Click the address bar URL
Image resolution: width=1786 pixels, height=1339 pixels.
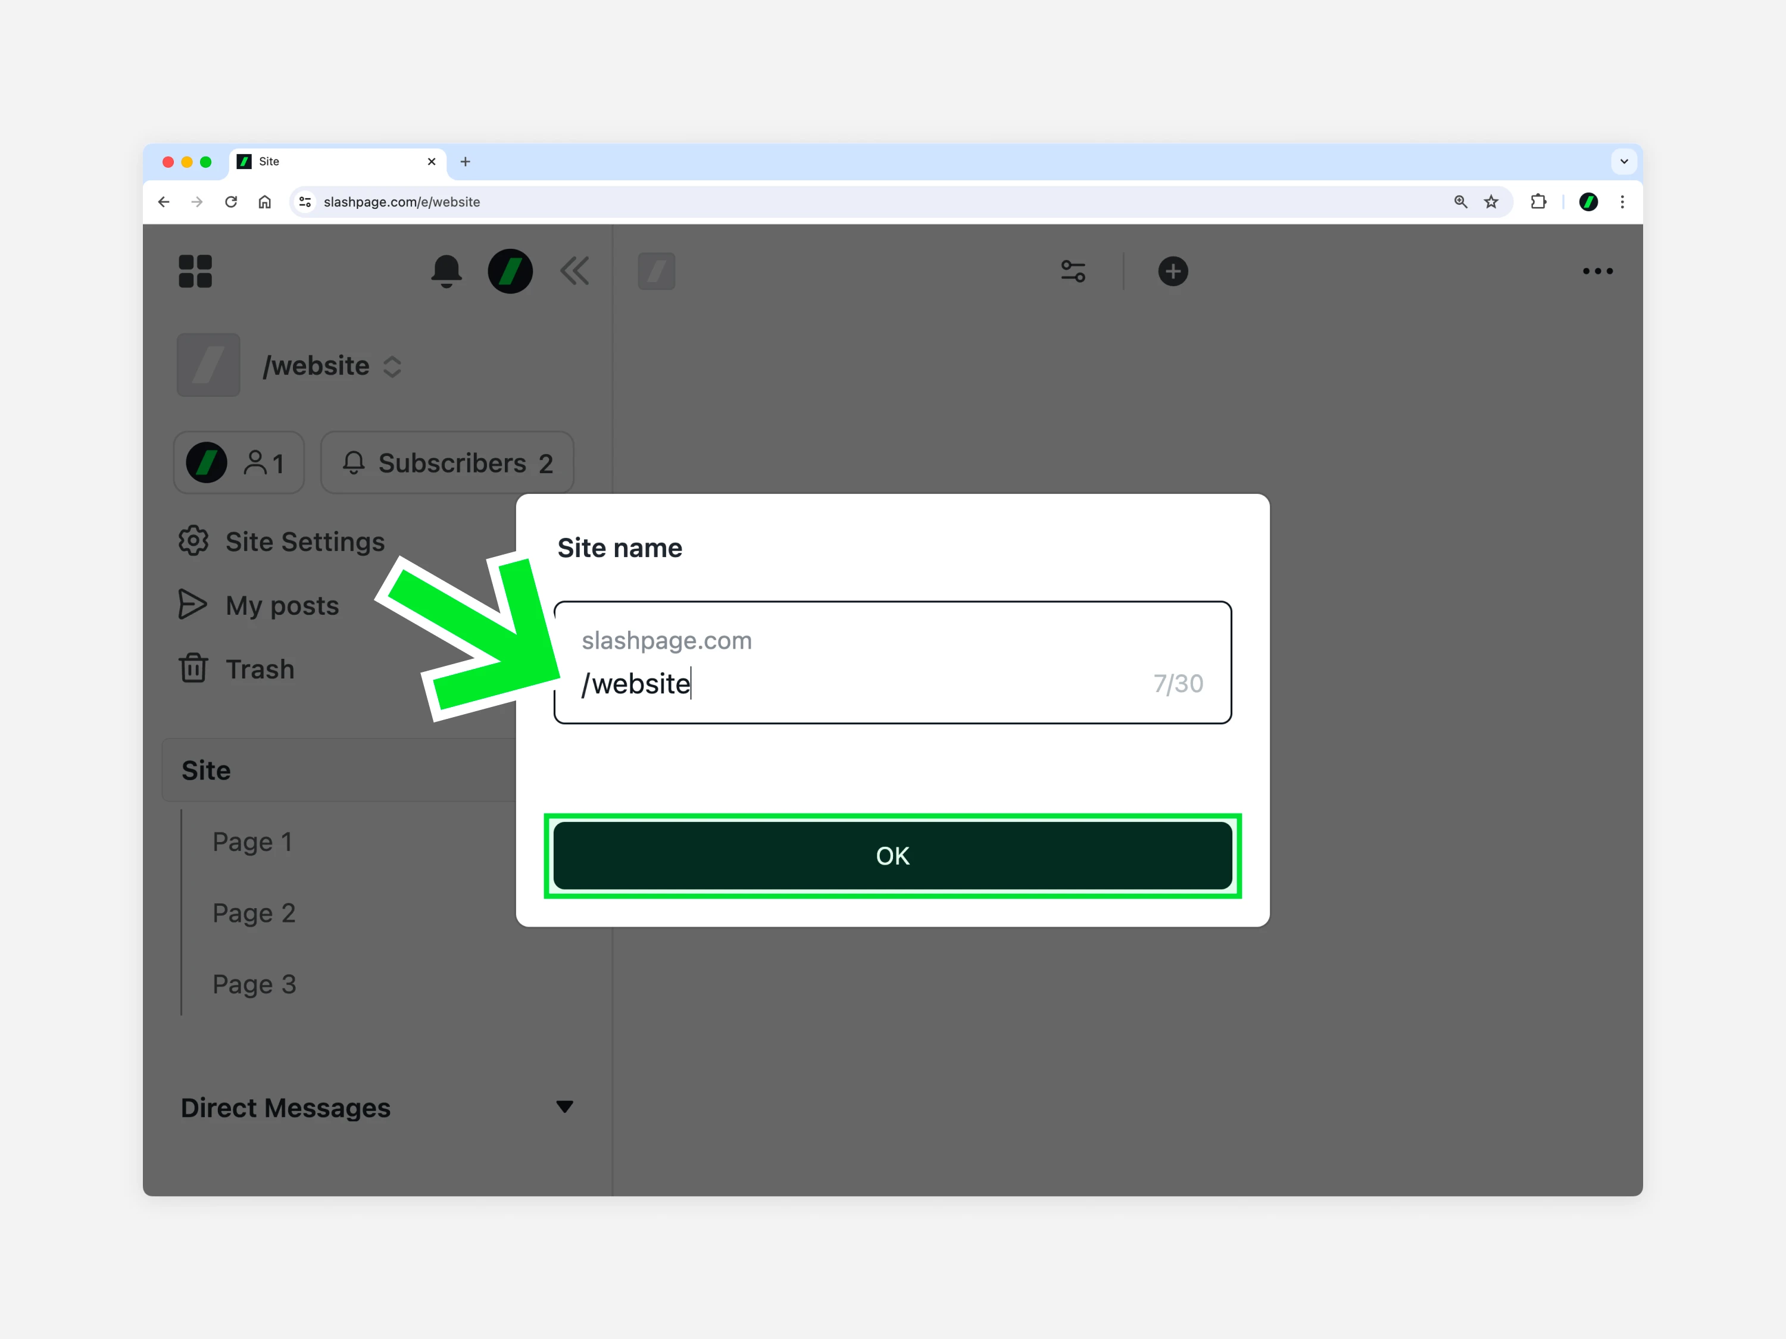(402, 202)
